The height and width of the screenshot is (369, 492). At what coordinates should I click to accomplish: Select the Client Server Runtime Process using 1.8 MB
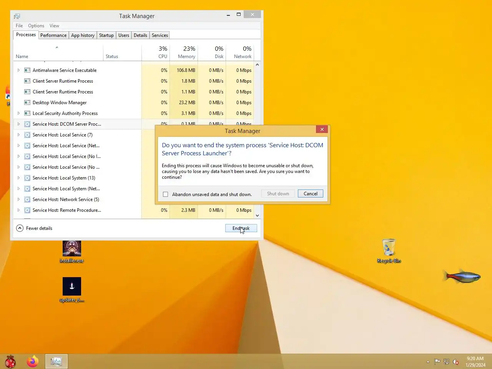pos(63,81)
